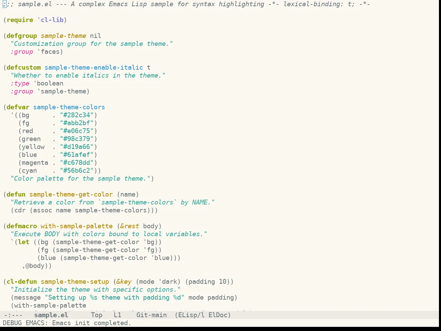This screenshot has width=441, height=331.
Task: Click the '&key' parameter keyword
Action: 124,282
